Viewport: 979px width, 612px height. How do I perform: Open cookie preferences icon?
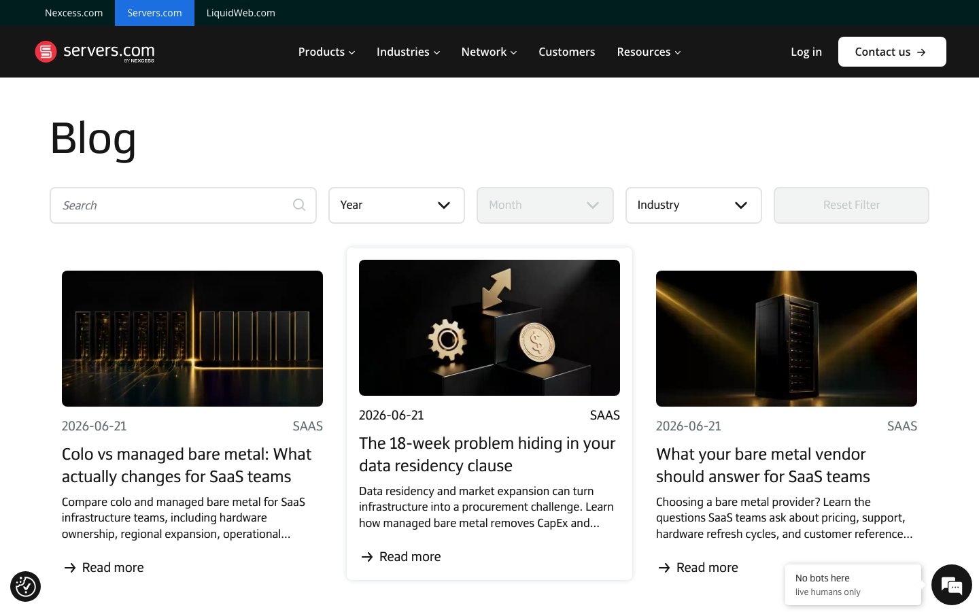tap(26, 586)
